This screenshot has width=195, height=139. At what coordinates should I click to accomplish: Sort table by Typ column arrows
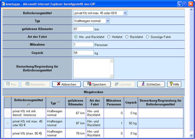[58, 102]
